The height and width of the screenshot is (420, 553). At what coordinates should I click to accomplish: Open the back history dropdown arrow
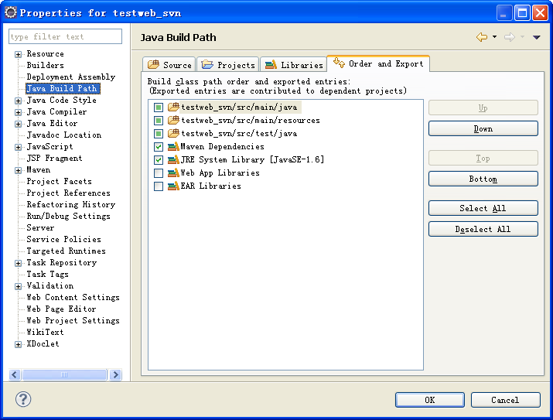[494, 36]
